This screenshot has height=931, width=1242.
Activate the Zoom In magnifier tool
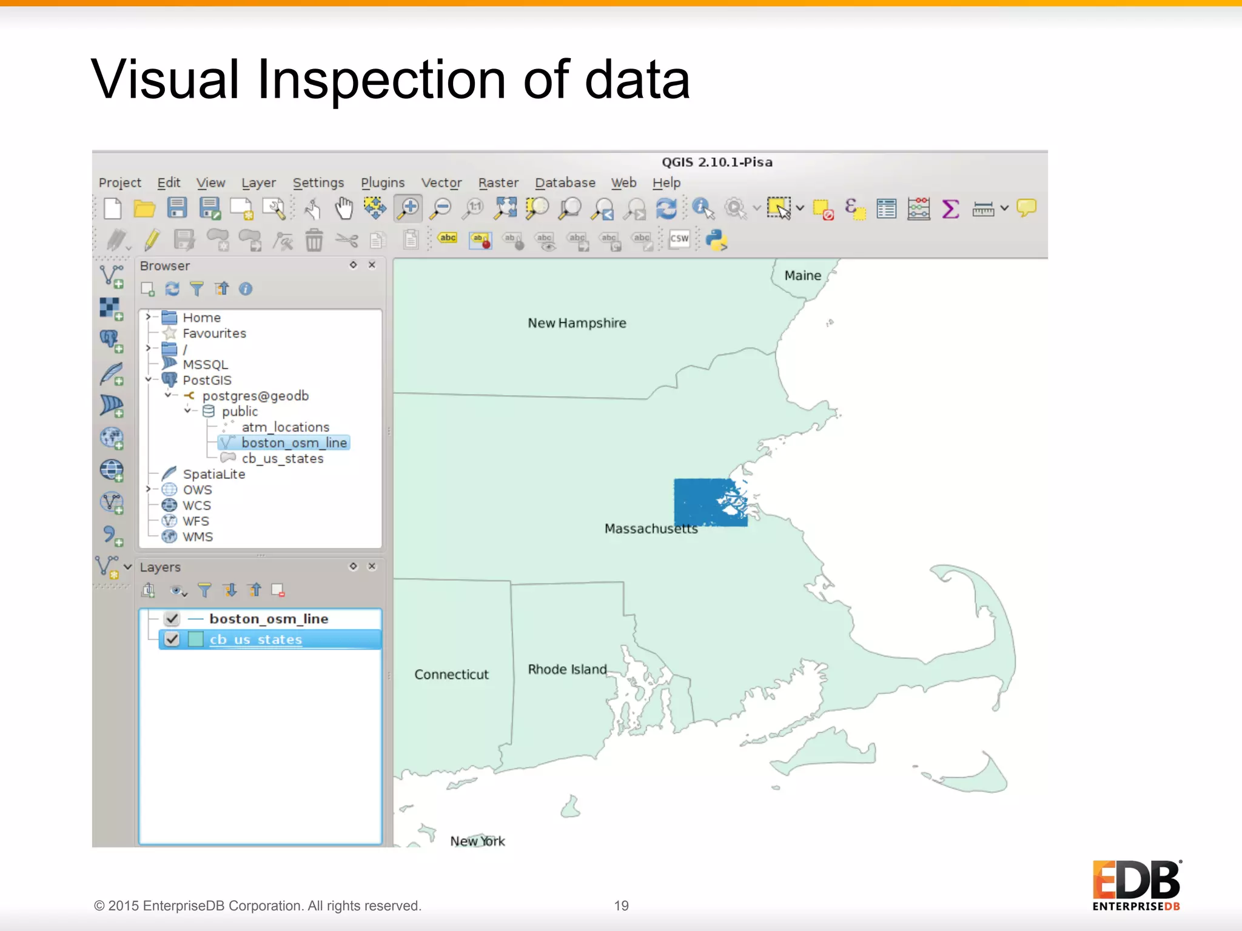(x=409, y=209)
